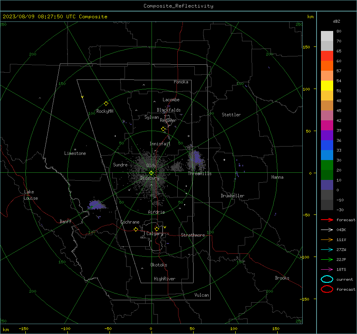Viewport: 357px width, 334px height.
Task: Click the Composite_Reflectivity title text
Action: [178, 6]
